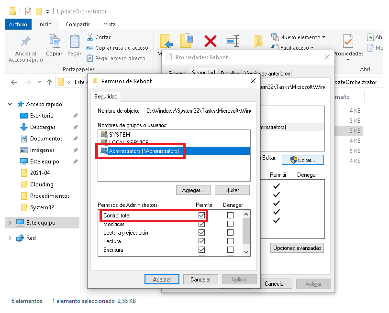389x313 pixels.
Task: Toggle Permitir checkbox for Escritura
Action: coord(202,250)
